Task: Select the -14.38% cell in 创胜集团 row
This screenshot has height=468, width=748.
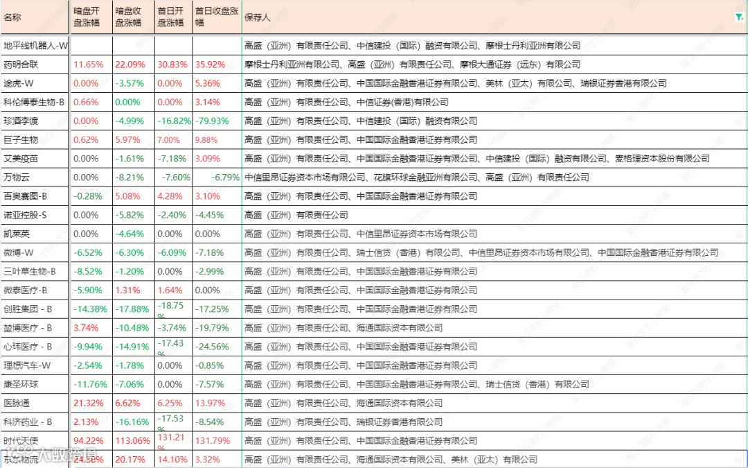Action: [91, 309]
